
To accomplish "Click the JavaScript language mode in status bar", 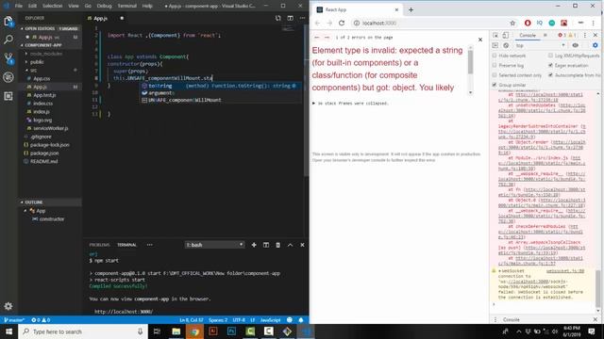I will click(x=271, y=320).
